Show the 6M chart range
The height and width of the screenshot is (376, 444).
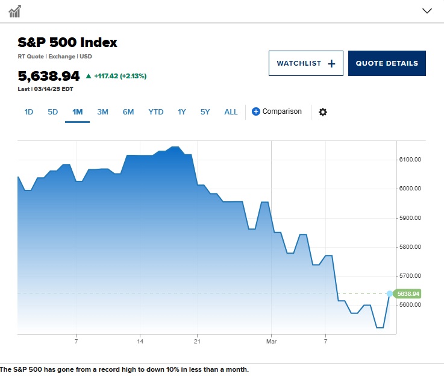[x=128, y=112]
